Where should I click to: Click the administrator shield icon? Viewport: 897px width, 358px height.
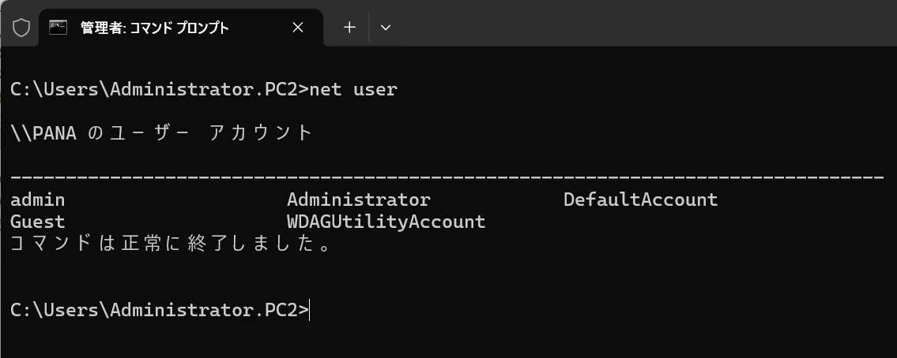click(21, 28)
